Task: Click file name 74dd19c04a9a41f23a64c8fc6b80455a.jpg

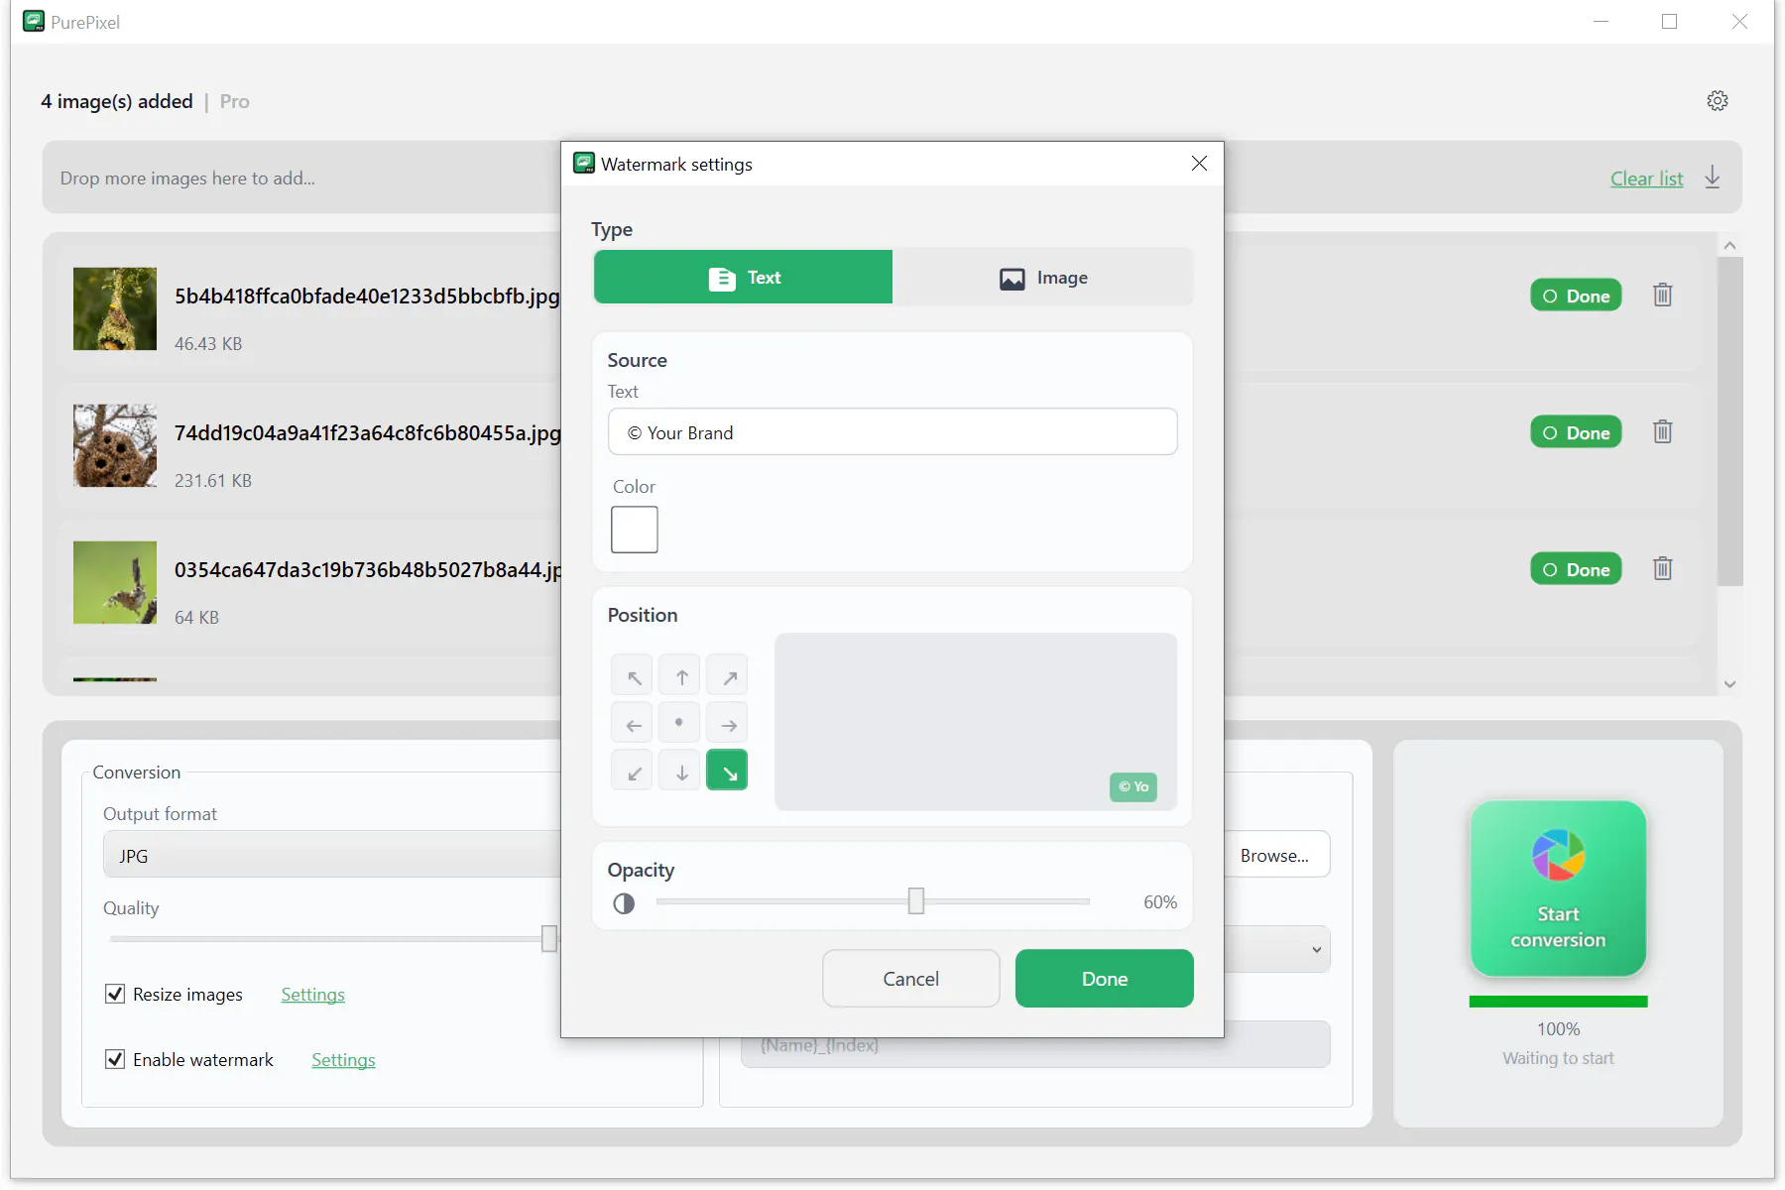Action: pos(368,433)
